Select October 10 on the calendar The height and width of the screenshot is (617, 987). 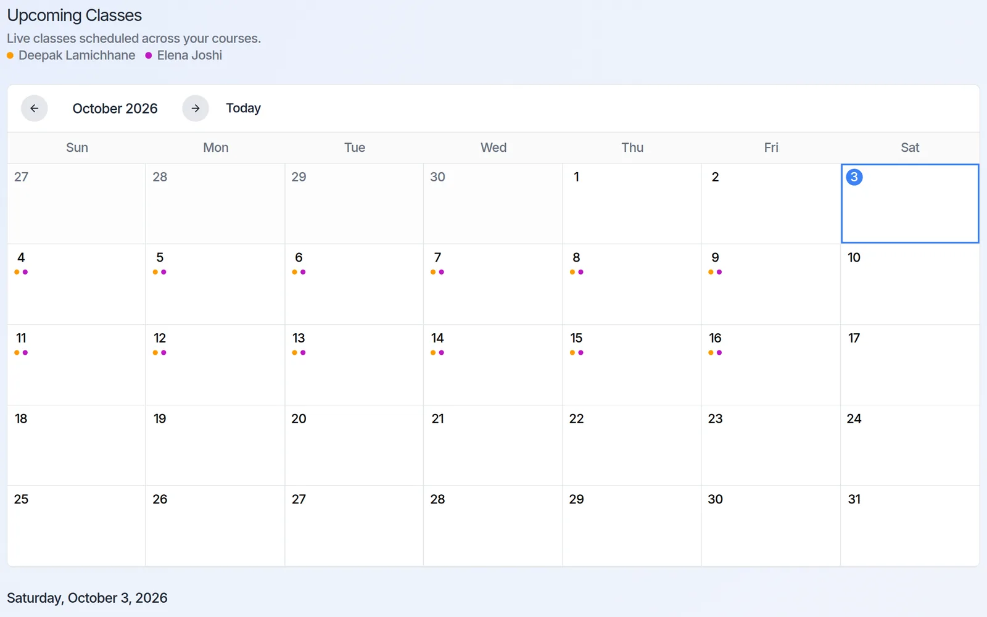[910, 284]
